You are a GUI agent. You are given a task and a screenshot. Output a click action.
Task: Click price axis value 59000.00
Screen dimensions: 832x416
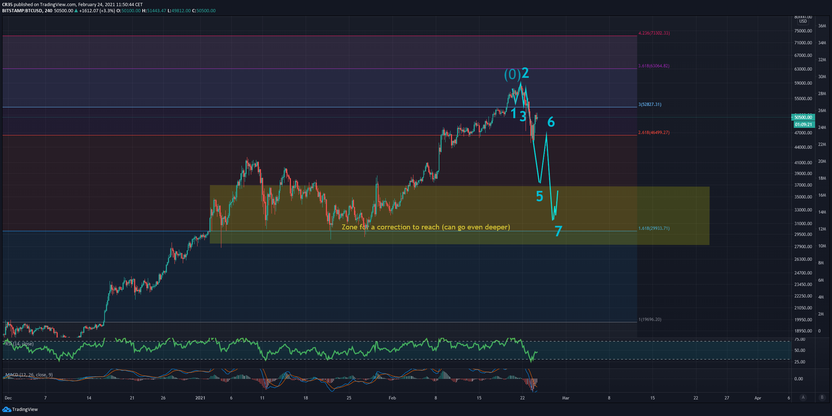pos(803,83)
